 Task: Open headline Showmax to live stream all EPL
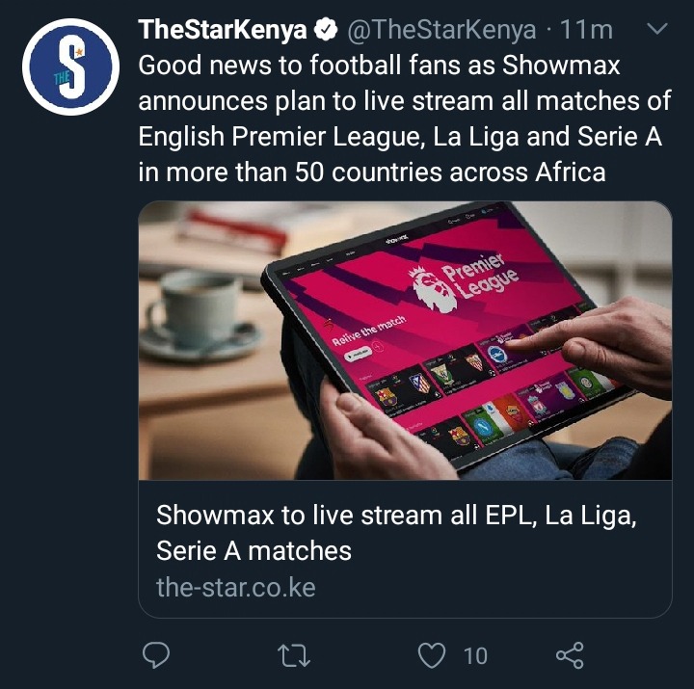point(396,533)
